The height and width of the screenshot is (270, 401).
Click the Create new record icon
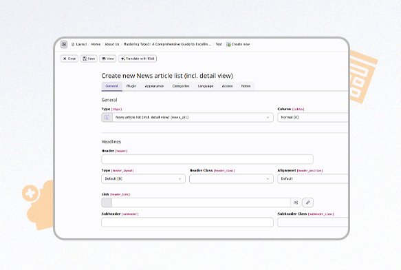tap(228, 44)
